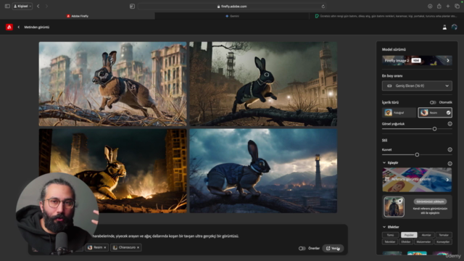The width and height of the screenshot is (464, 261).
Task: Switch to the Gemini tab
Action: tap(232, 16)
